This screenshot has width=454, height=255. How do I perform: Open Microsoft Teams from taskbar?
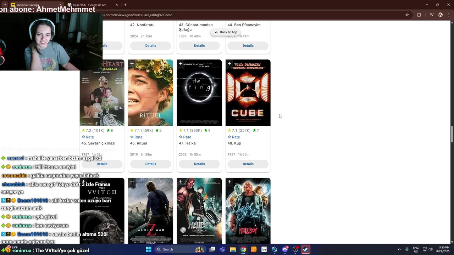tap(222, 249)
